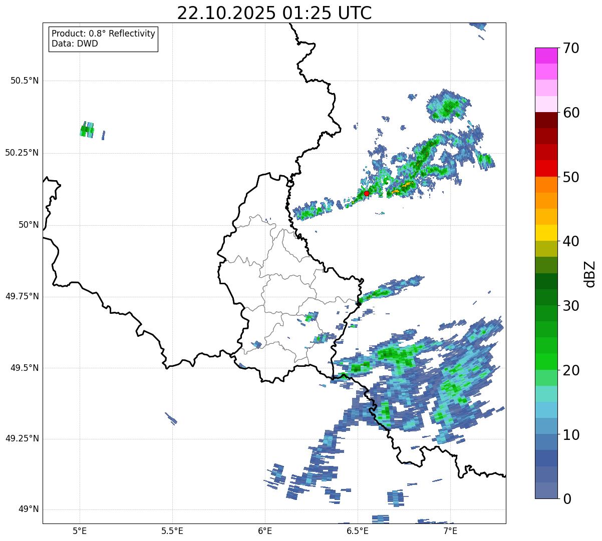Click the Product: 0.8° Reflectivity label
The width and height of the screenshot is (602, 541).
coord(104,34)
